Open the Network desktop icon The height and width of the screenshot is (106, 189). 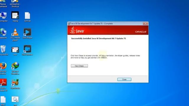pyautogui.click(x=3, y=34)
